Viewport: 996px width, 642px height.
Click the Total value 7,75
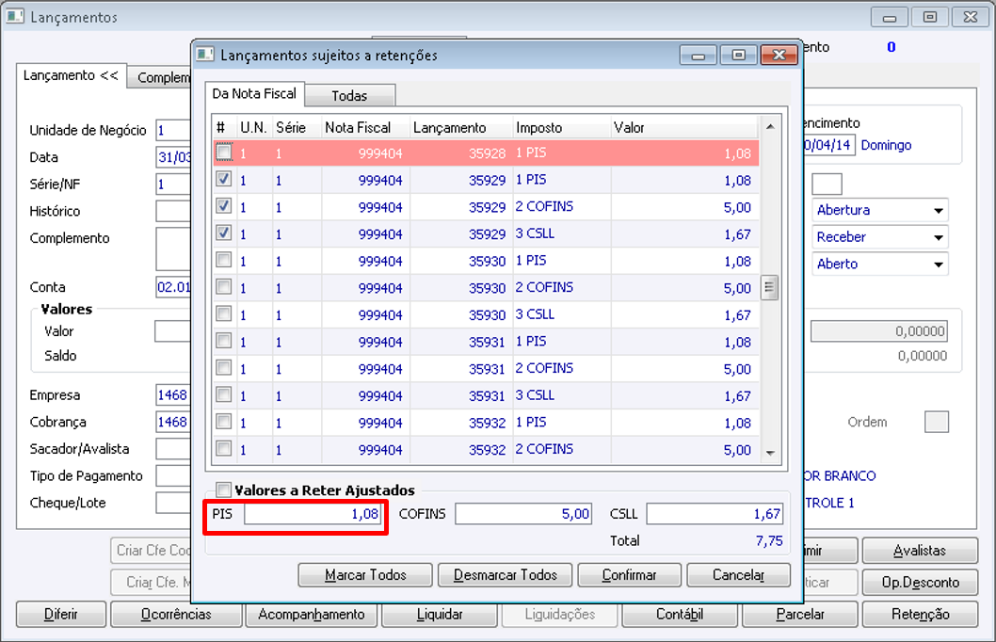click(x=768, y=541)
